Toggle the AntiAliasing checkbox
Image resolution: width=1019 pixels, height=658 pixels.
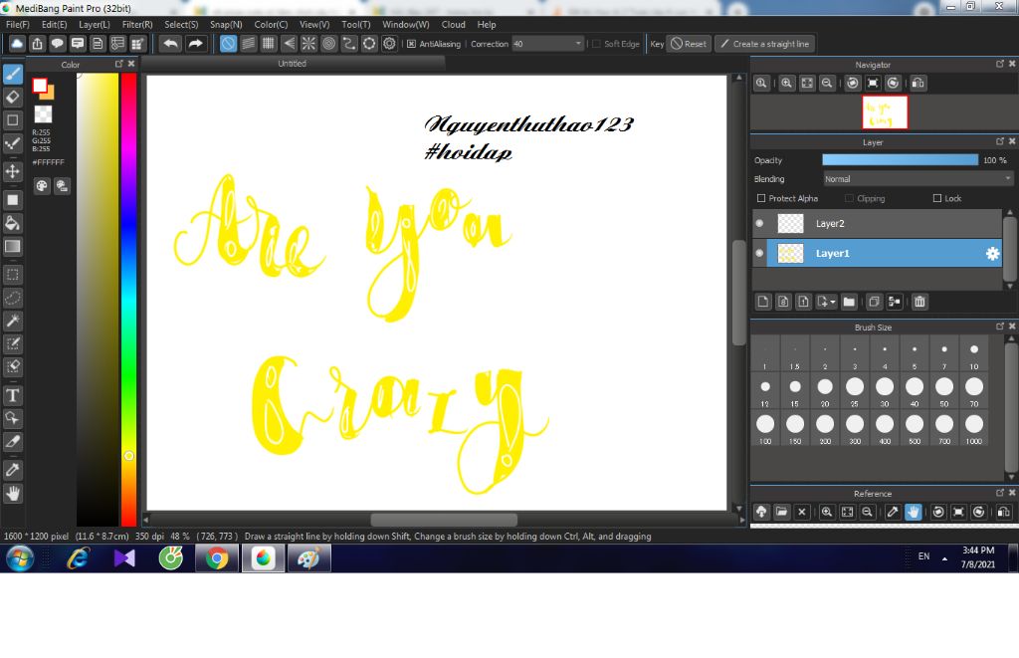point(411,44)
